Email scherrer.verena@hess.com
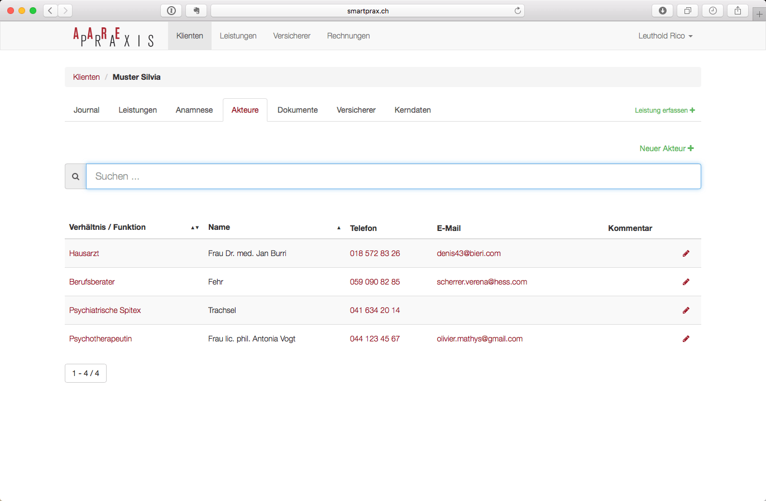The image size is (766, 501). coord(482,282)
